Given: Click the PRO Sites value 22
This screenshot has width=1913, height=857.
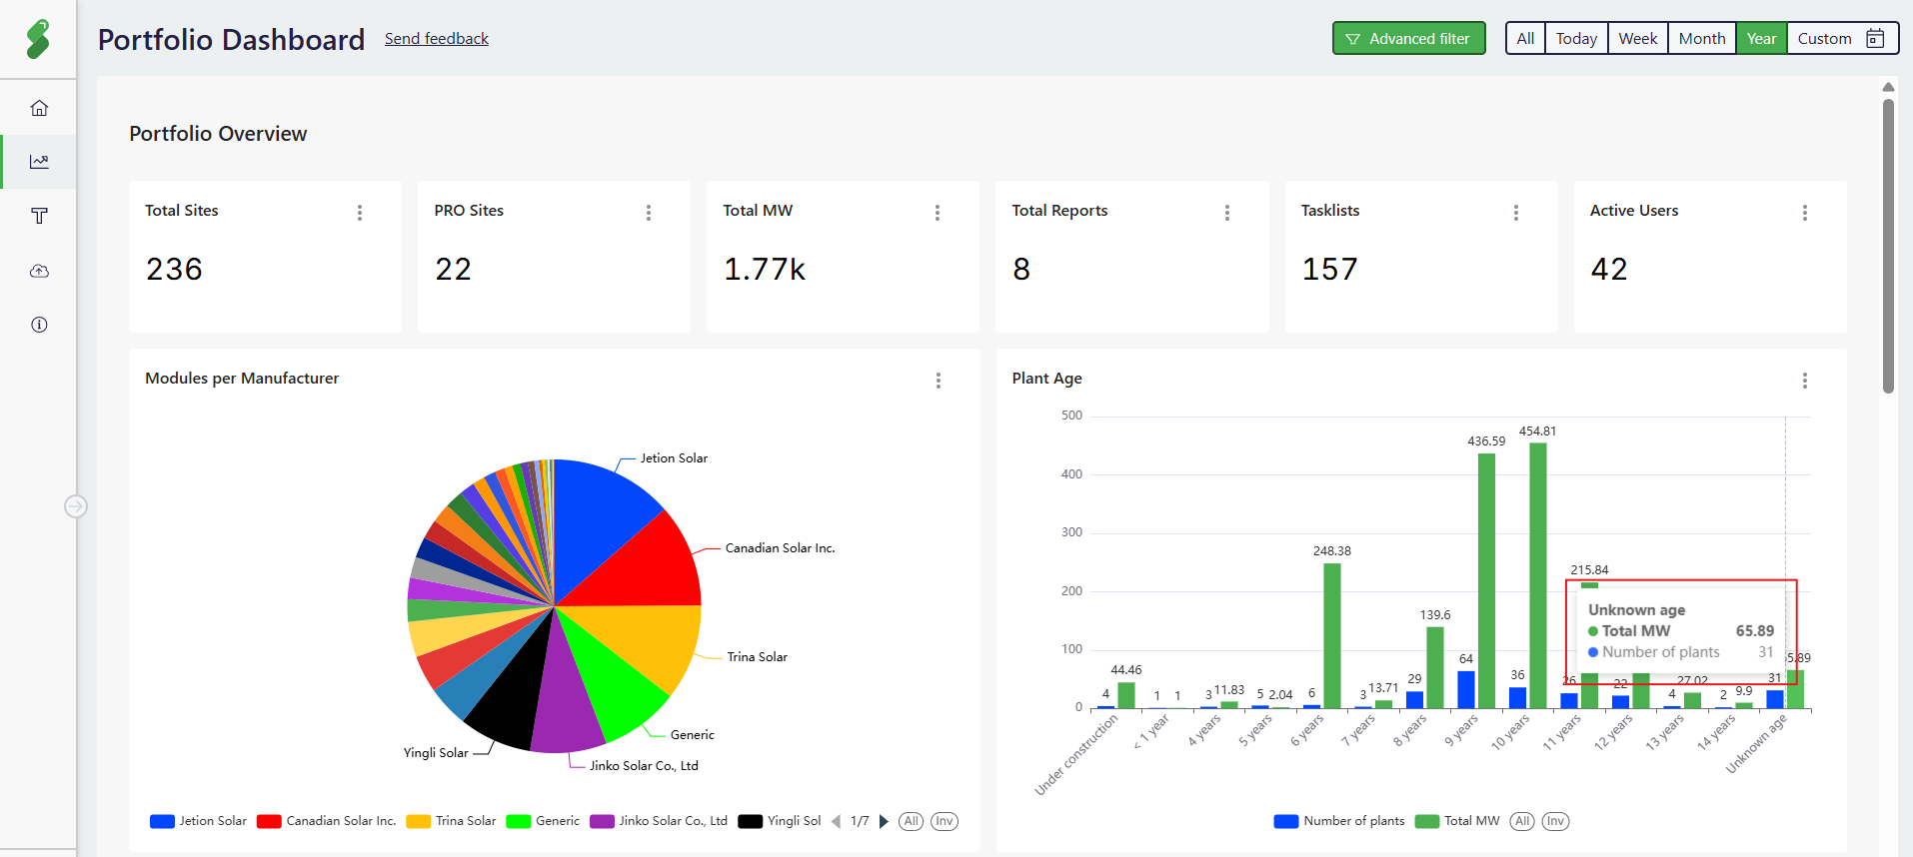Looking at the screenshot, I should coord(453,270).
